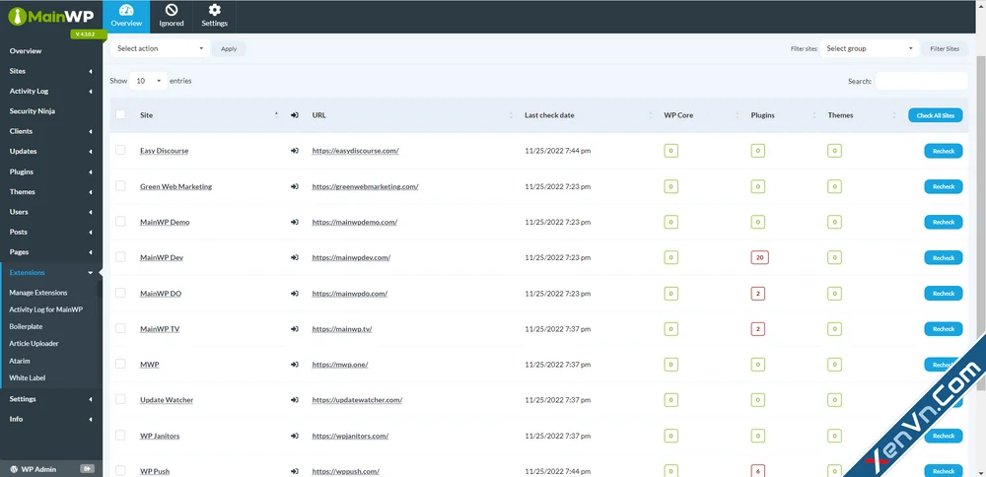986x477 pixels.
Task: Switch to the Overview top tab
Action: [x=126, y=17]
